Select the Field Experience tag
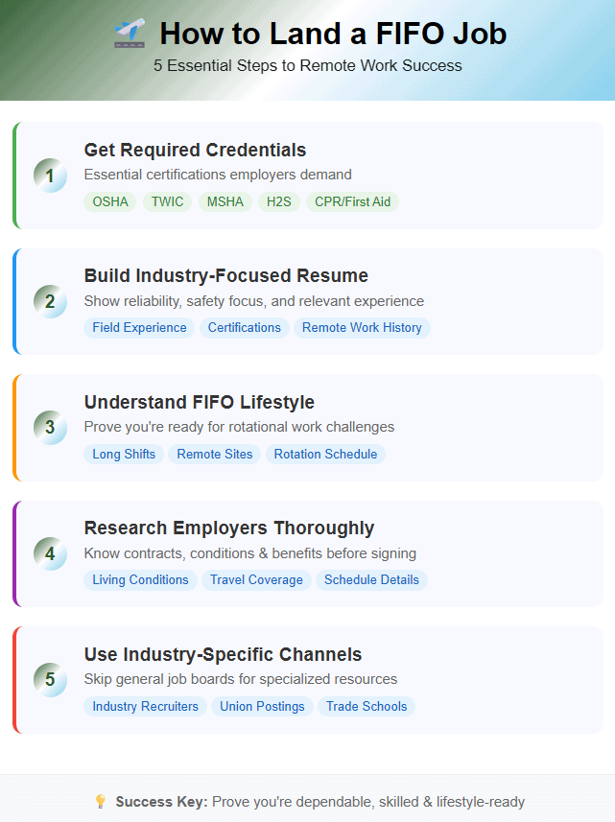615x822 pixels. 139,328
